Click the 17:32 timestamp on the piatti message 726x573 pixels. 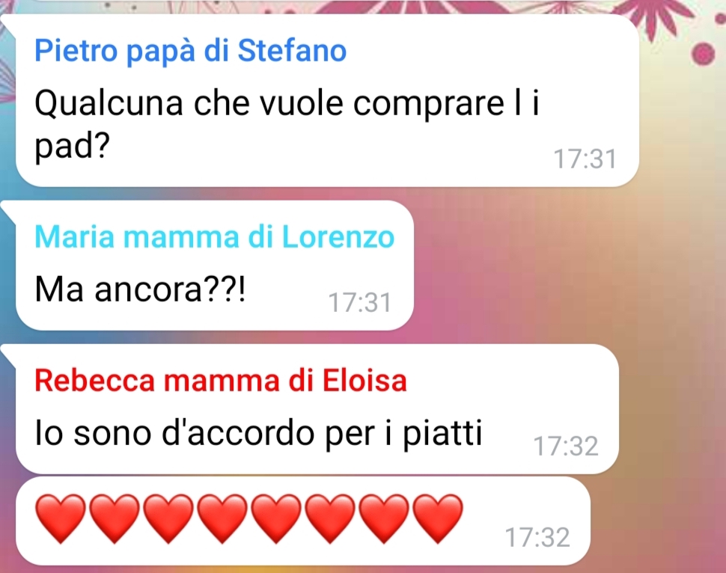pos(566,446)
